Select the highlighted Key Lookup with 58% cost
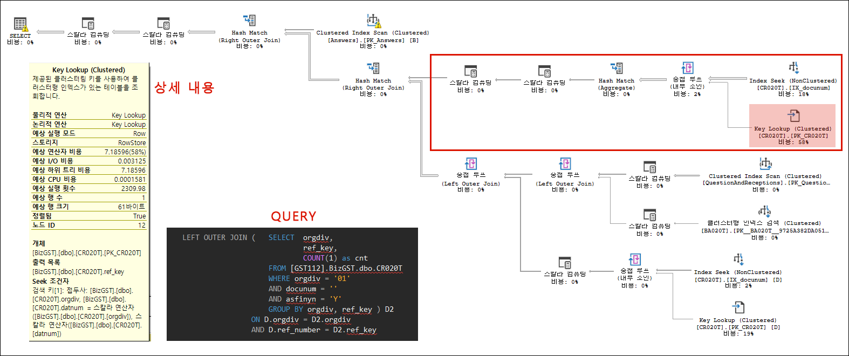Image resolution: width=849 pixels, height=356 pixels. click(x=792, y=116)
